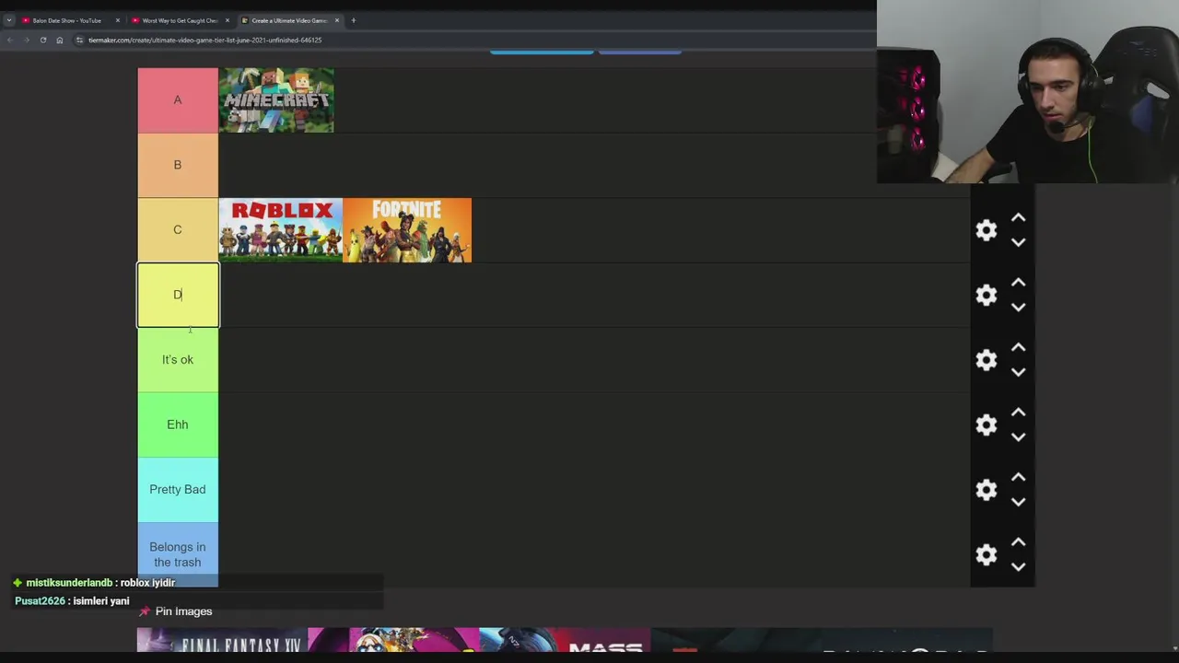Viewport: 1179px width, 663px height.
Task: Select the Final Fantasy XIV image below
Action: 223,640
